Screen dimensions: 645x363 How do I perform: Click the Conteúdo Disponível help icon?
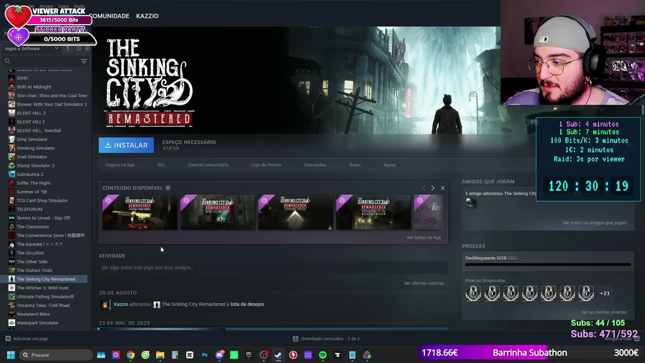click(x=168, y=188)
